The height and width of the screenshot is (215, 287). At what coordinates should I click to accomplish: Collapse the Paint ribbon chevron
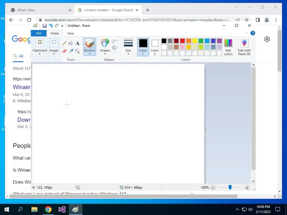click(x=247, y=33)
